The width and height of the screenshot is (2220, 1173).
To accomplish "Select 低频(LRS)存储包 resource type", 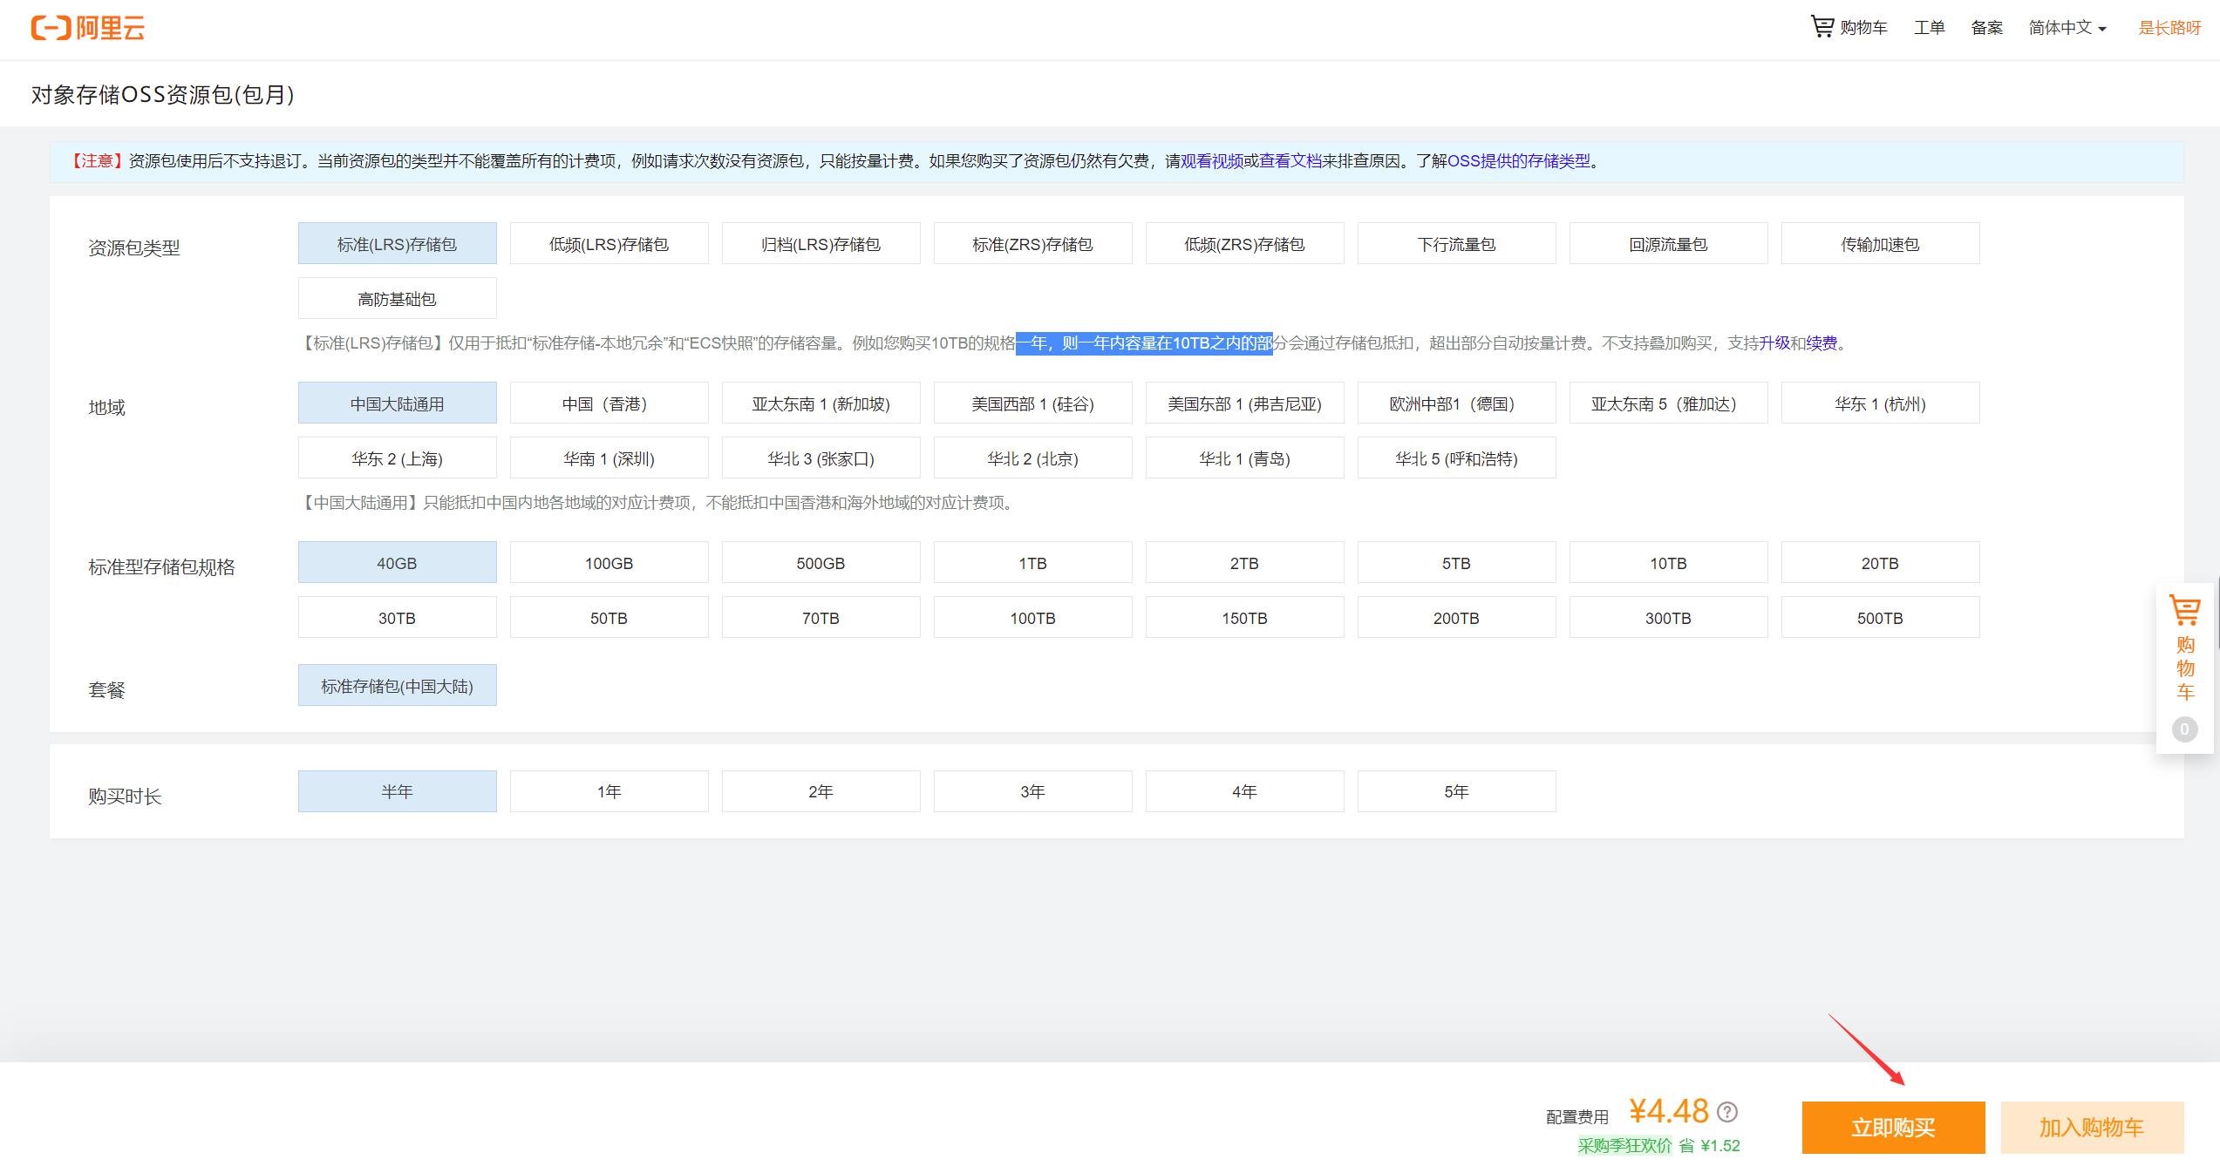I will pos(609,244).
